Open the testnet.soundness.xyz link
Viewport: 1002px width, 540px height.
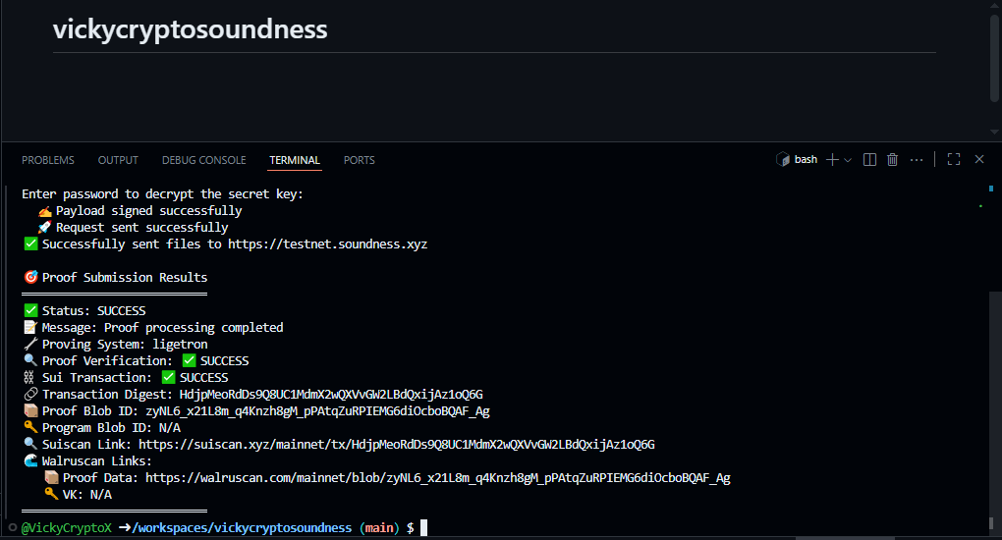[328, 244]
